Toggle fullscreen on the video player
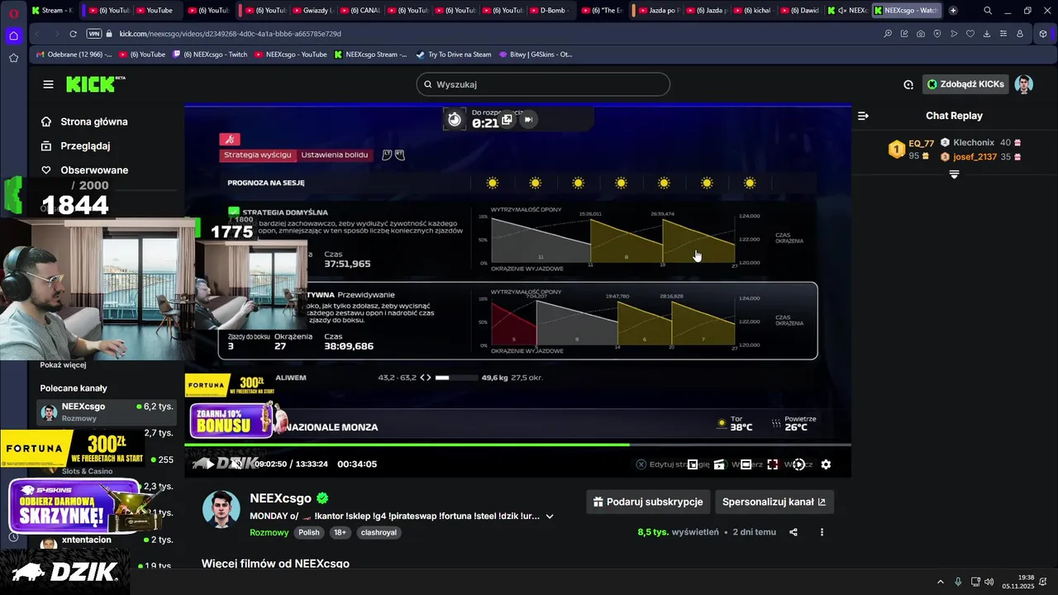Image resolution: width=1058 pixels, height=595 pixels. [x=772, y=464]
